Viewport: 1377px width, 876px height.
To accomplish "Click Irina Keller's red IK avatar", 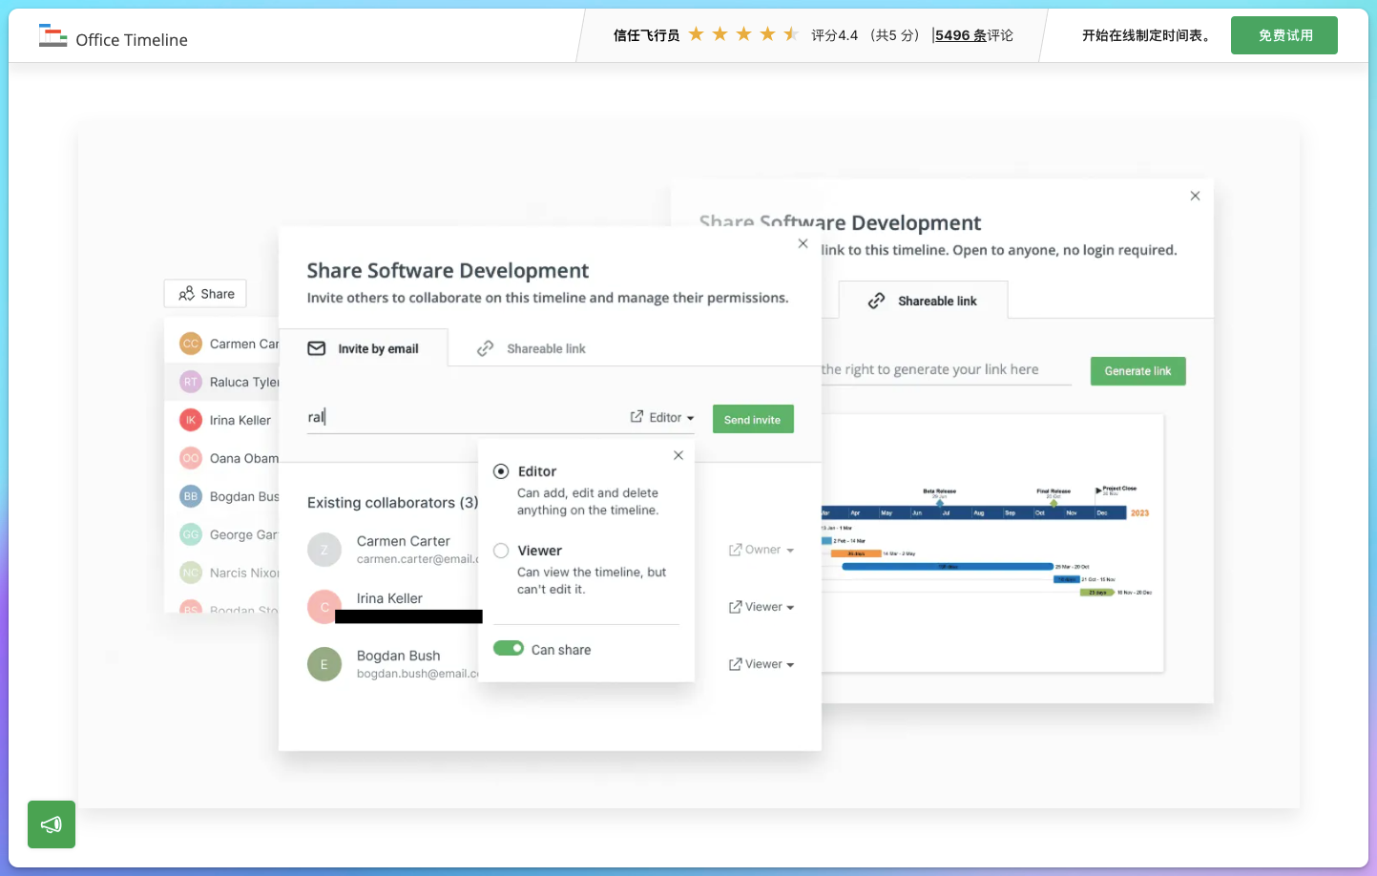I will click(x=191, y=420).
